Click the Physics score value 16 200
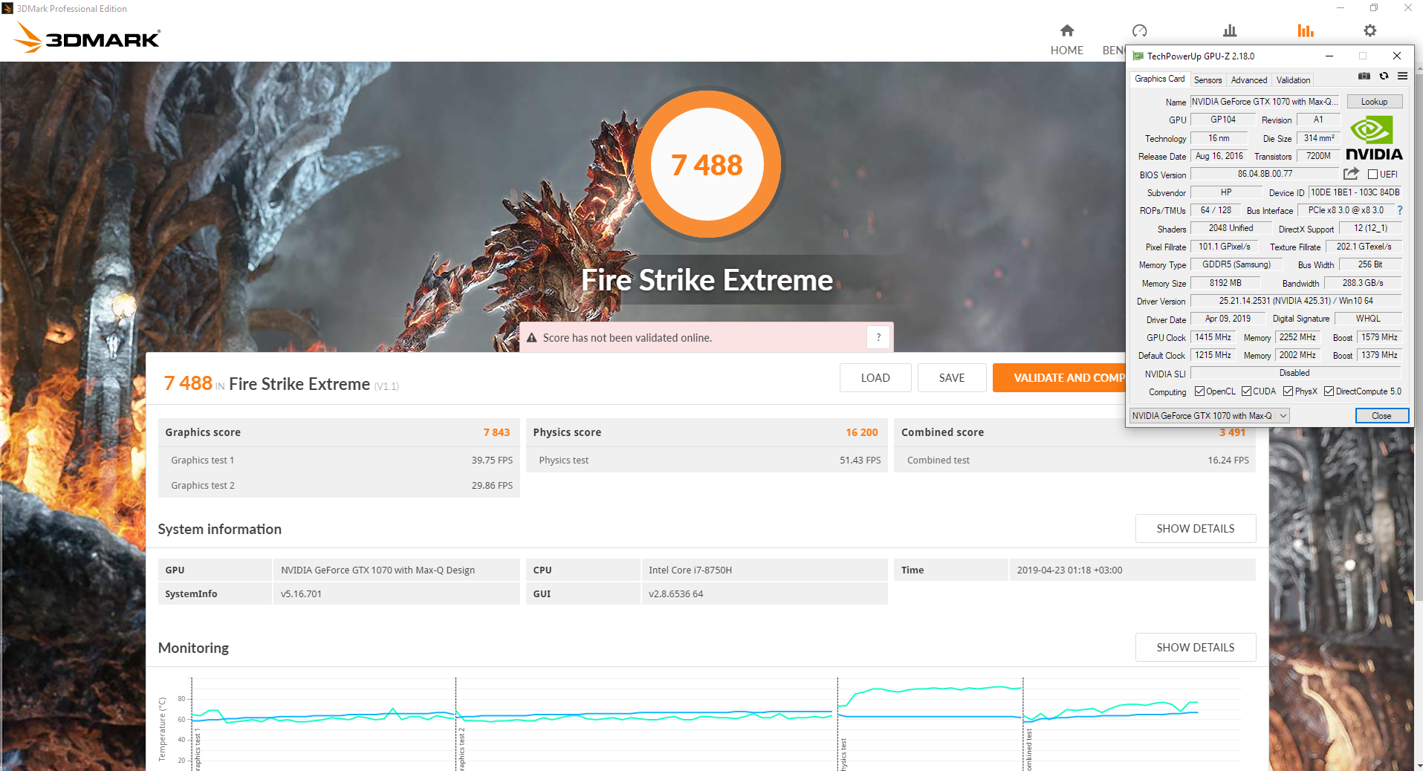This screenshot has height=771, width=1423. click(x=861, y=432)
